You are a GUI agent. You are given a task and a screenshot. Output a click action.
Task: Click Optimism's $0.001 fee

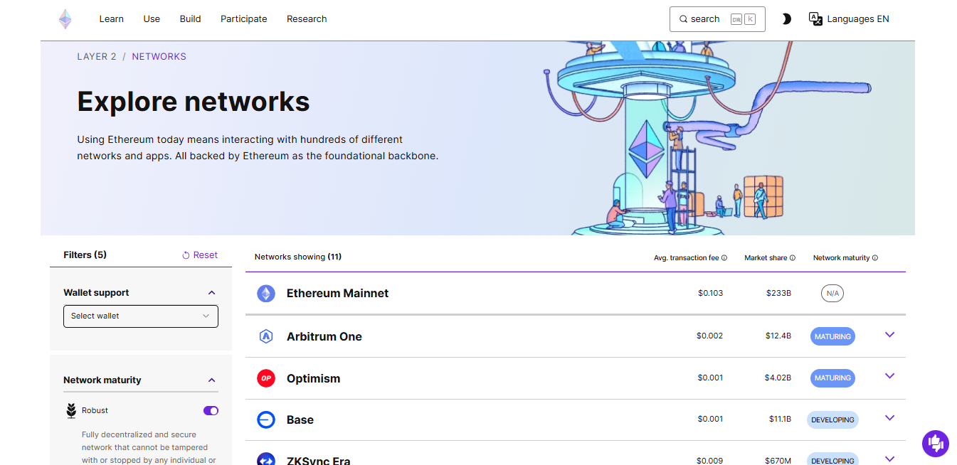(710, 378)
